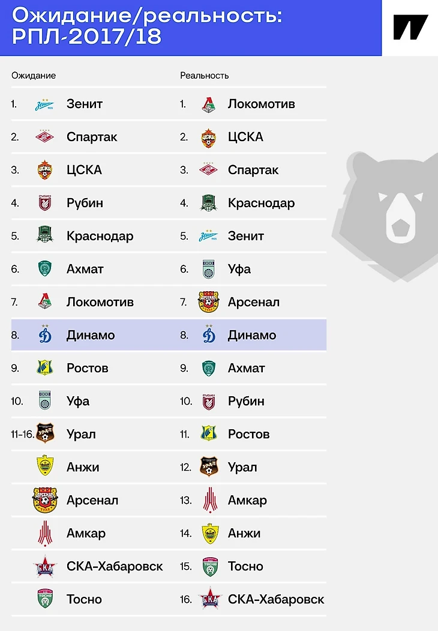Click the Уфа team name at Реальность position 6
The image size is (438, 631).
tap(239, 269)
